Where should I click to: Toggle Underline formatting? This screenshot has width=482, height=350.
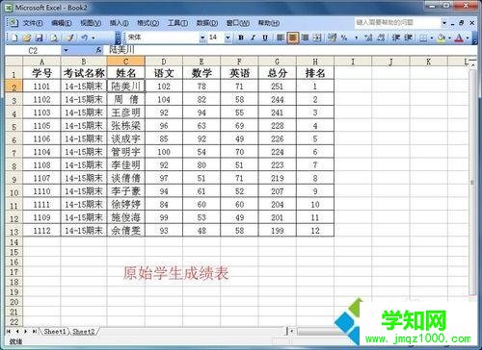pyautogui.click(x=265, y=37)
